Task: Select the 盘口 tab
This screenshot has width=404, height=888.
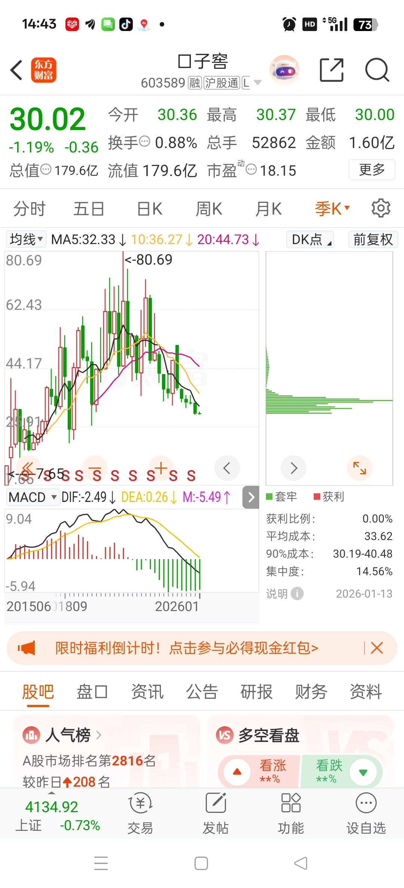Action: click(92, 691)
